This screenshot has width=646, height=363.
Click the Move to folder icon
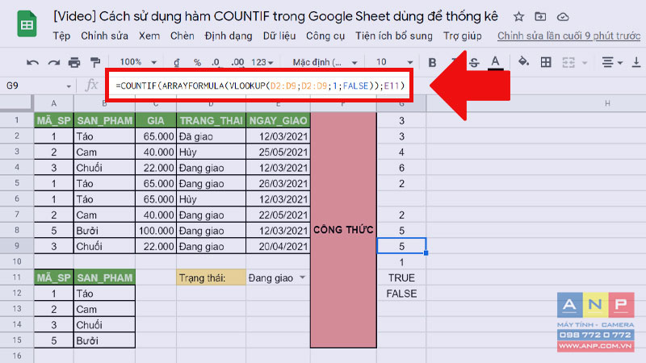540,17
